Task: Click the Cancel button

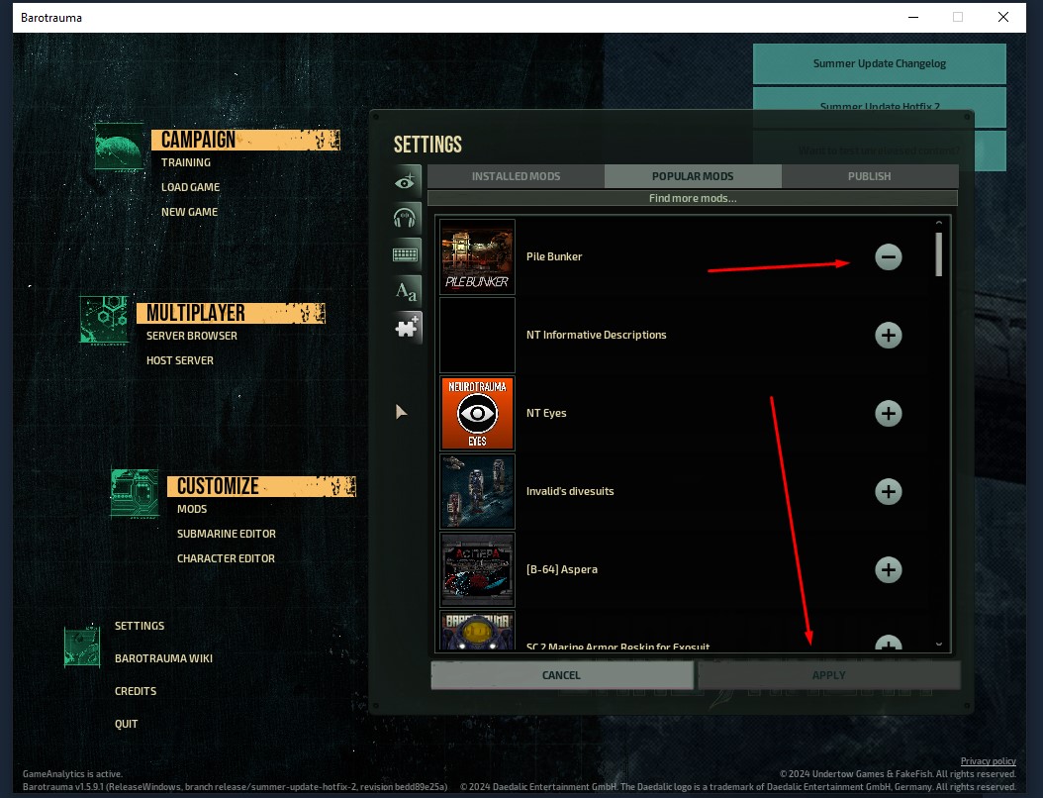Action: [561, 675]
